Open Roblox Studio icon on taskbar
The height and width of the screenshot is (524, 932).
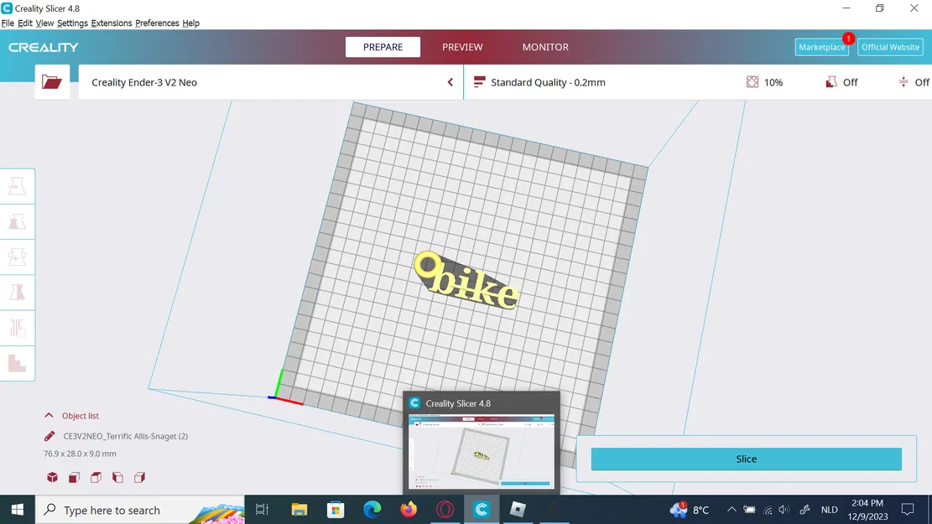[518, 510]
